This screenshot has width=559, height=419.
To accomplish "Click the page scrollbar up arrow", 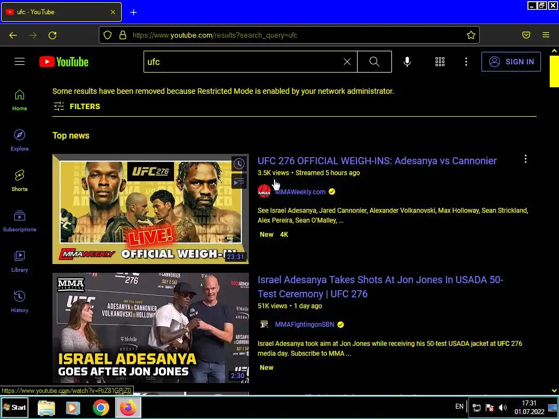I will [554, 51].
